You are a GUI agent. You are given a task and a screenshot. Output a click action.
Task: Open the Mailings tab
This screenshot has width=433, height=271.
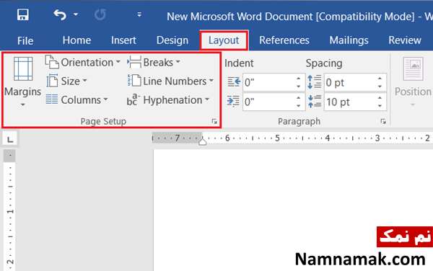pyautogui.click(x=349, y=40)
